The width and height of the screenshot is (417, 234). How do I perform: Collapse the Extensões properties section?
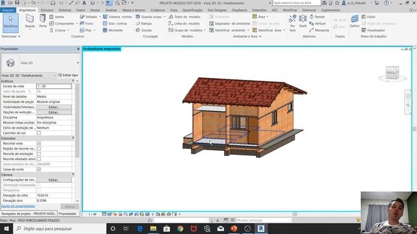pyautogui.click(x=73, y=138)
